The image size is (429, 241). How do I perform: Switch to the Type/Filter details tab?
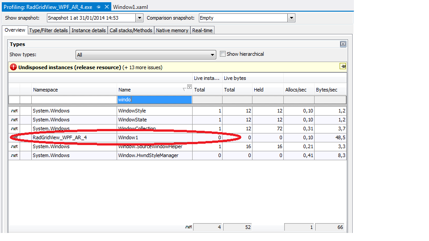tap(49, 30)
